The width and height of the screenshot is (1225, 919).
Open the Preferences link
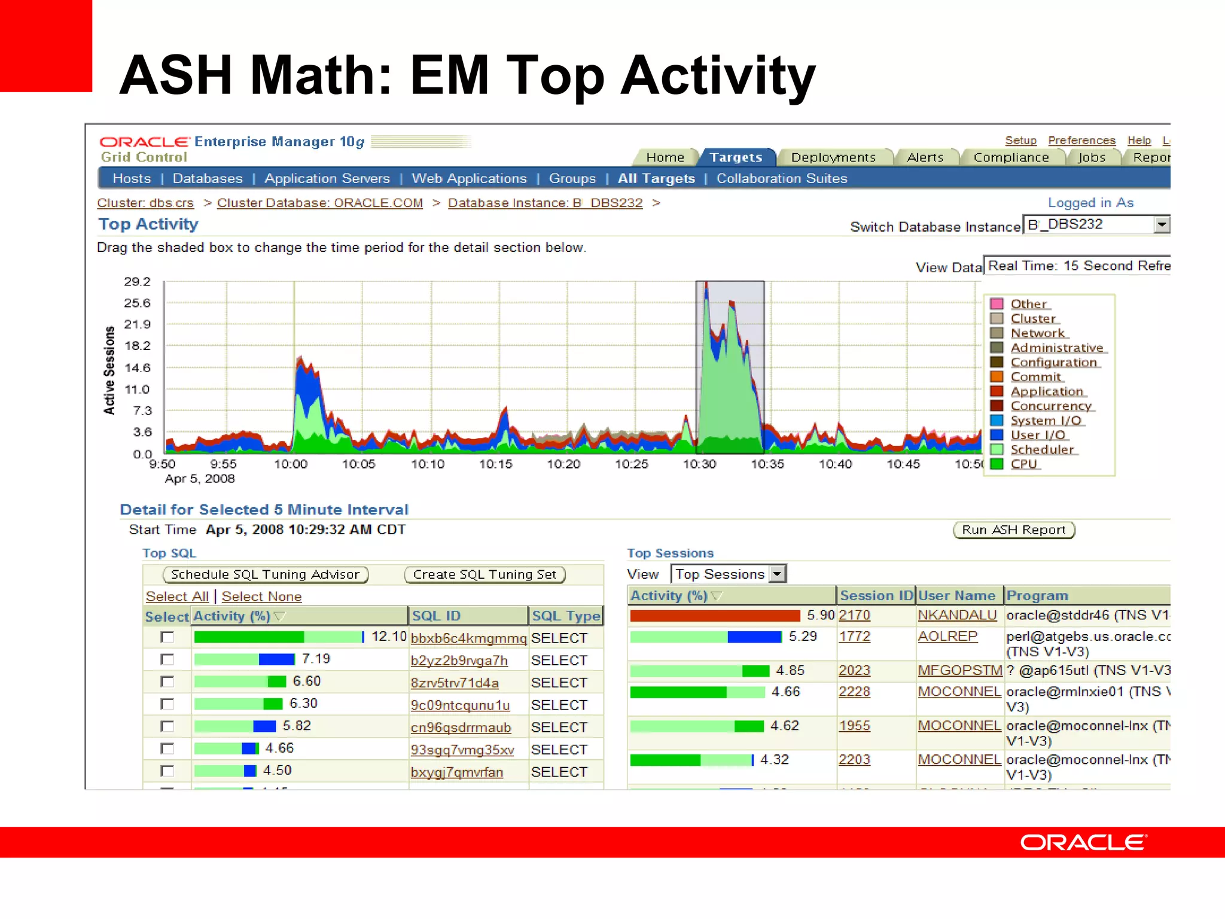point(1081,141)
